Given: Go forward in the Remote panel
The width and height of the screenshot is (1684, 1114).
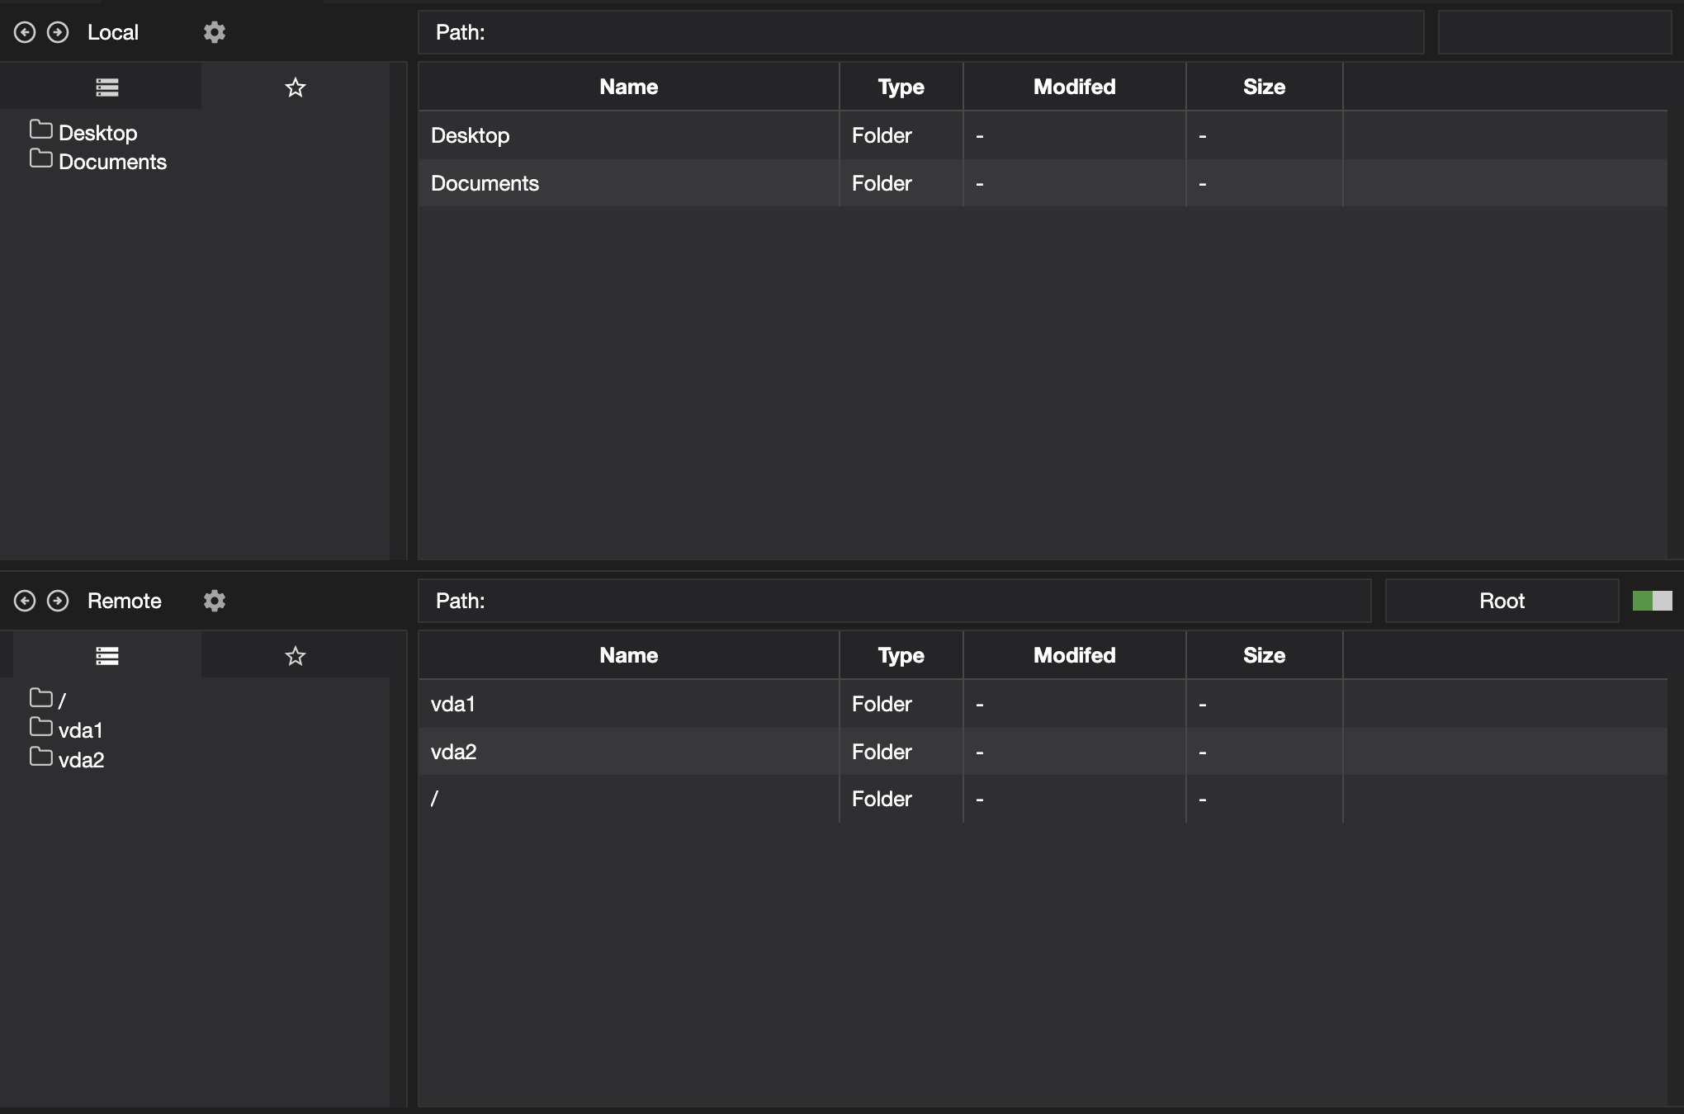Looking at the screenshot, I should click(x=58, y=601).
